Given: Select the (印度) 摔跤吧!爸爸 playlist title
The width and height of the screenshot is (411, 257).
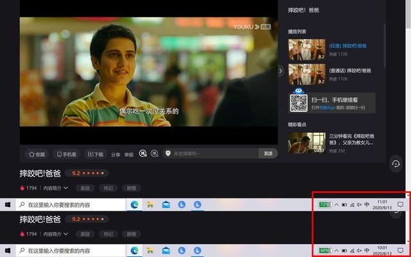Looking at the screenshot, I should click(347, 46).
